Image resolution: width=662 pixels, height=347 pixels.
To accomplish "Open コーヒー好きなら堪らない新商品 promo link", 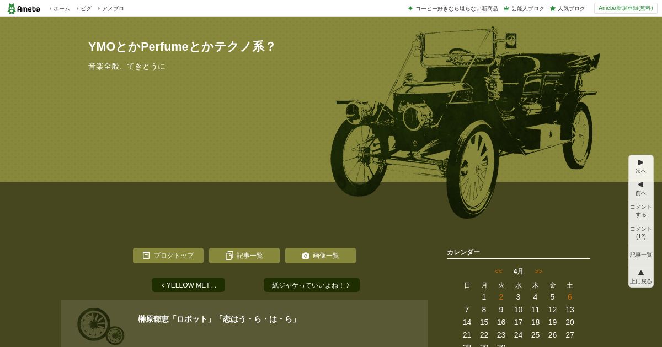I will click(x=453, y=9).
